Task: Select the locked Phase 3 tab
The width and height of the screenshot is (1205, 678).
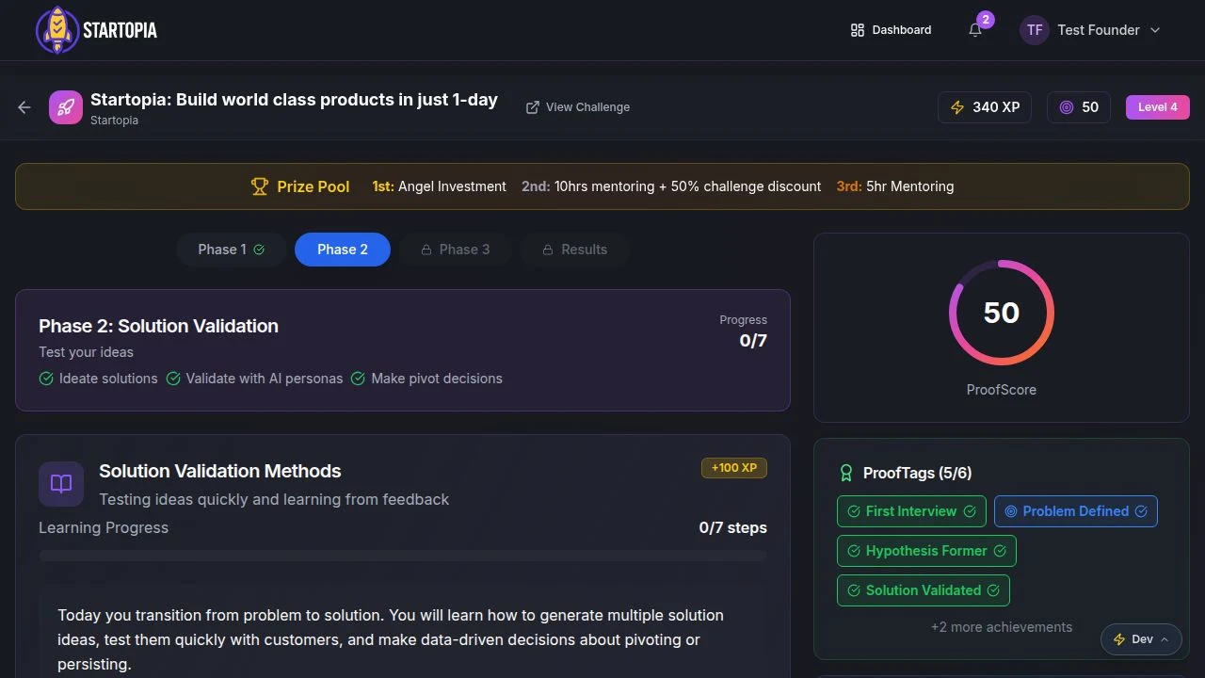Action: 456,250
